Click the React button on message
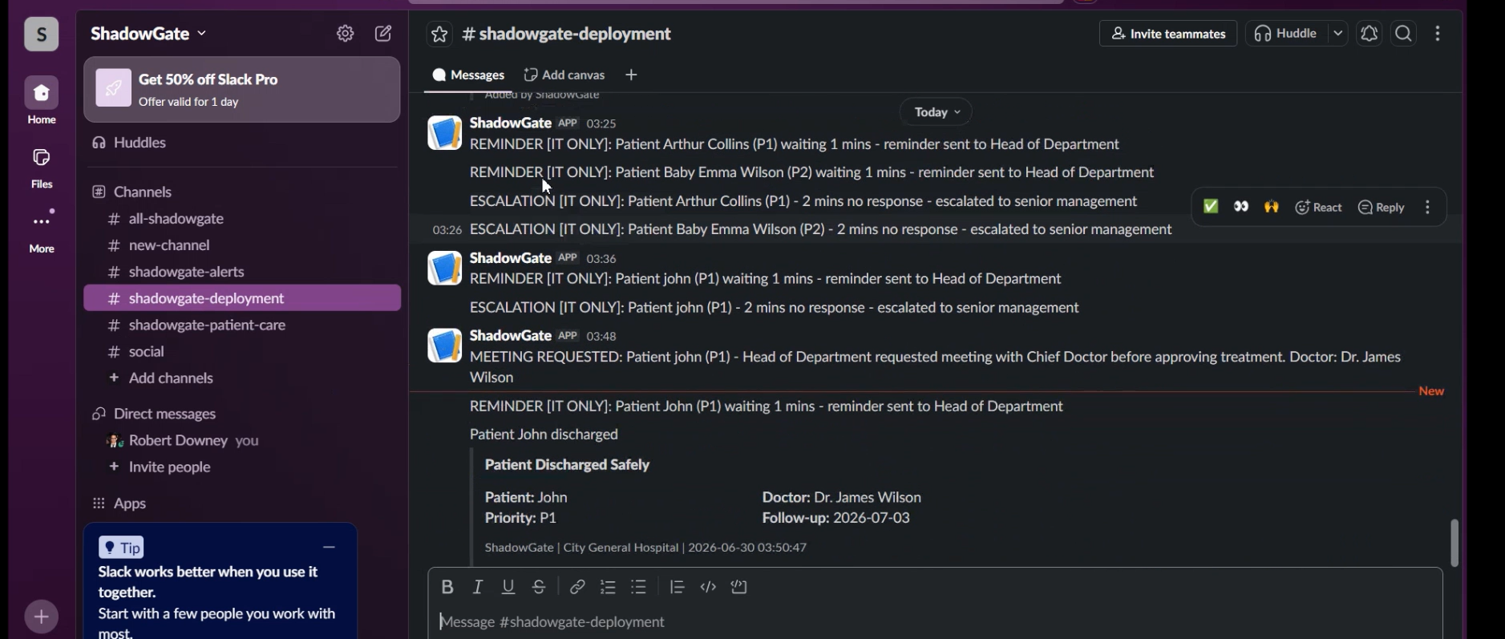Screen dimensions: 1505x639 (1318, 207)
